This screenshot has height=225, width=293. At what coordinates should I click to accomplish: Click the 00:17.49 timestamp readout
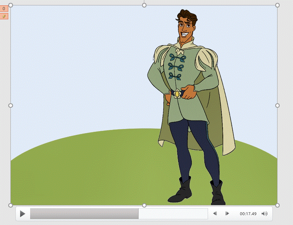248,214
